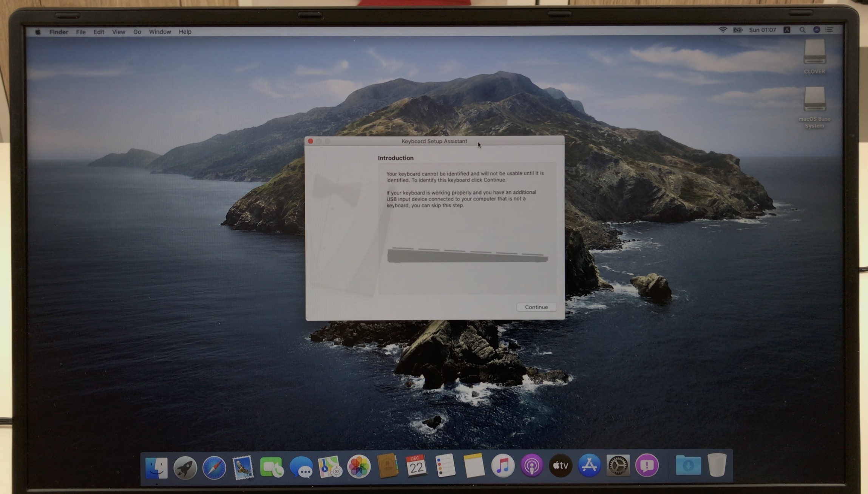Open the Go menu

click(137, 32)
